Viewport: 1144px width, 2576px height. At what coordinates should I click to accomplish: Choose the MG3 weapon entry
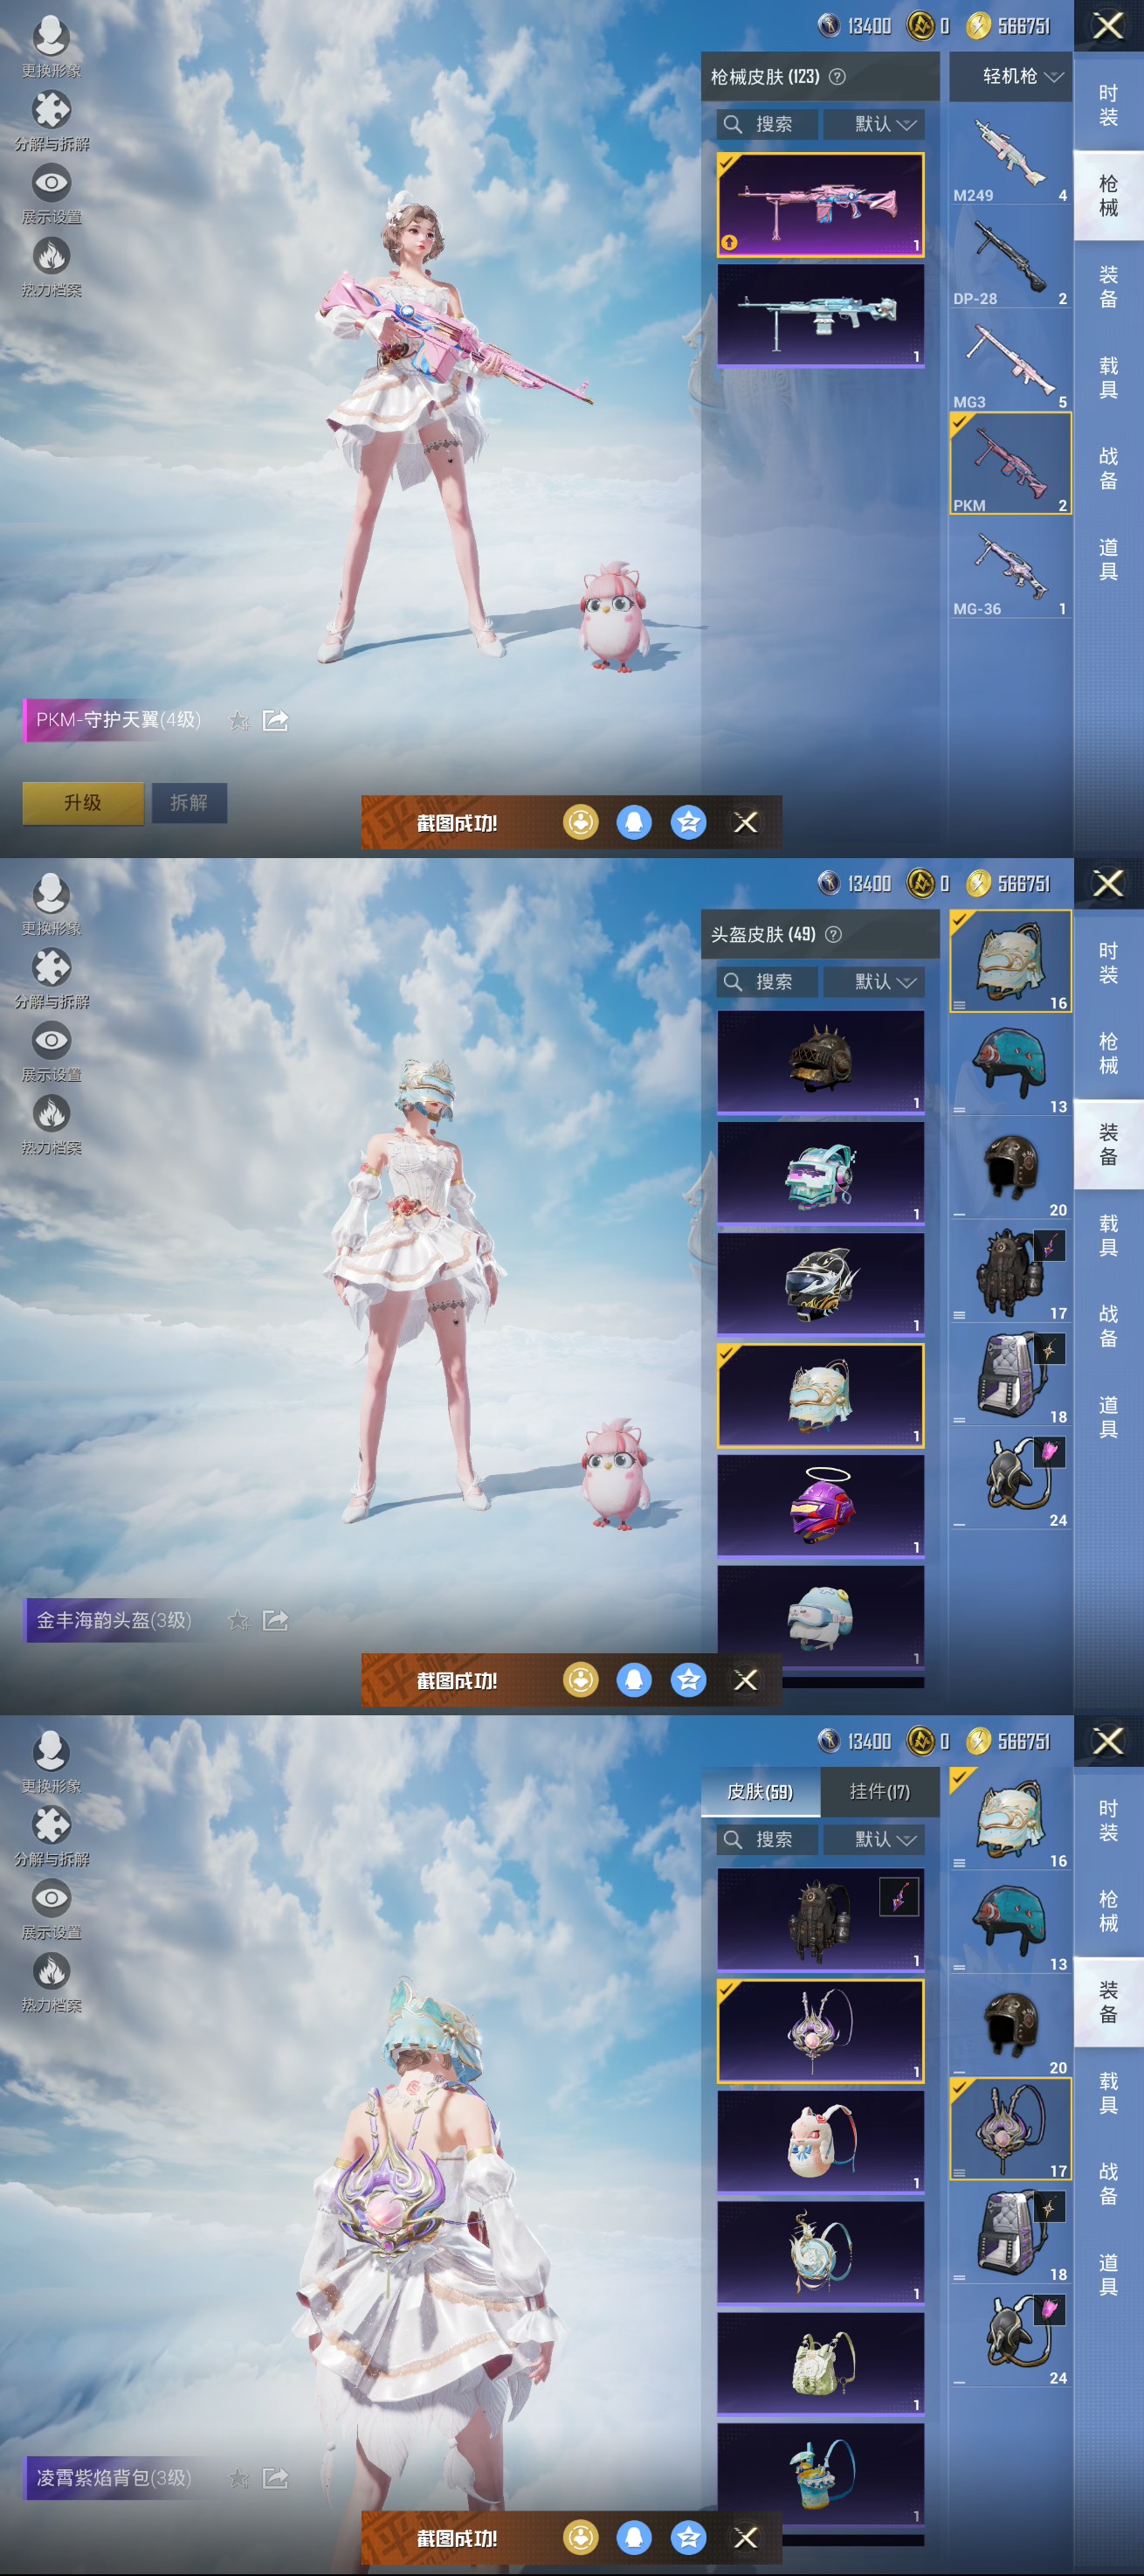coord(1010,362)
